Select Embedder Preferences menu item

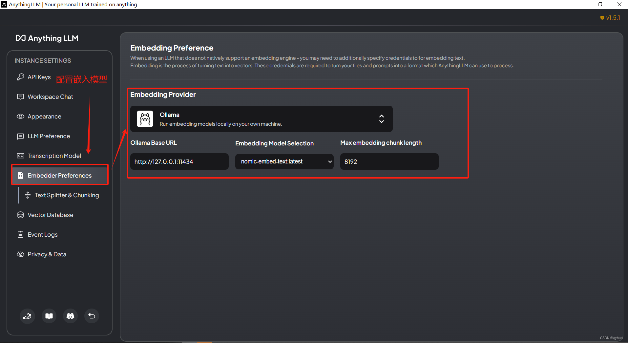[60, 176]
